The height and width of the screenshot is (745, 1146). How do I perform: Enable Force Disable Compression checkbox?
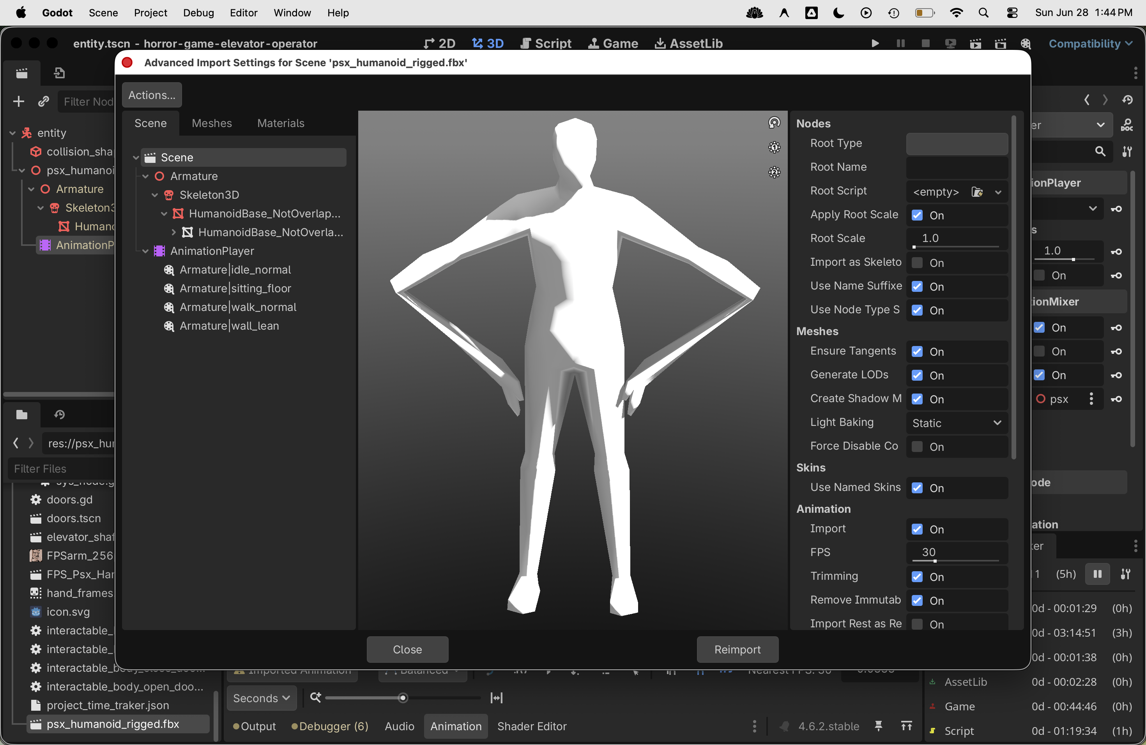917,447
